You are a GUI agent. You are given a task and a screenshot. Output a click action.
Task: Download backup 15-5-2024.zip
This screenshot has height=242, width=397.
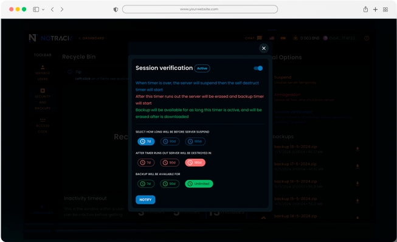coord(357,201)
